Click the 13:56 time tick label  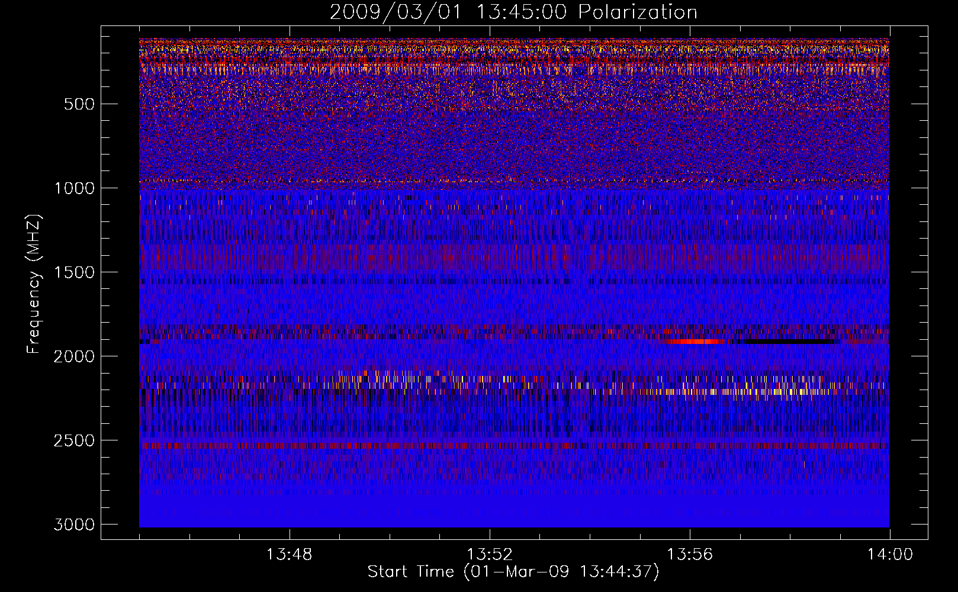(690, 555)
